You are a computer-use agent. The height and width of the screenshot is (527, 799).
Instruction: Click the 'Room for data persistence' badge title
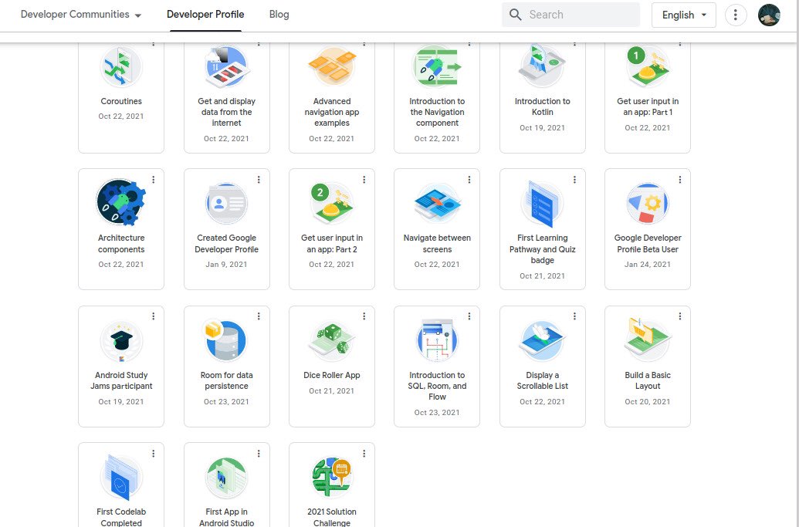click(x=227, y=380)
